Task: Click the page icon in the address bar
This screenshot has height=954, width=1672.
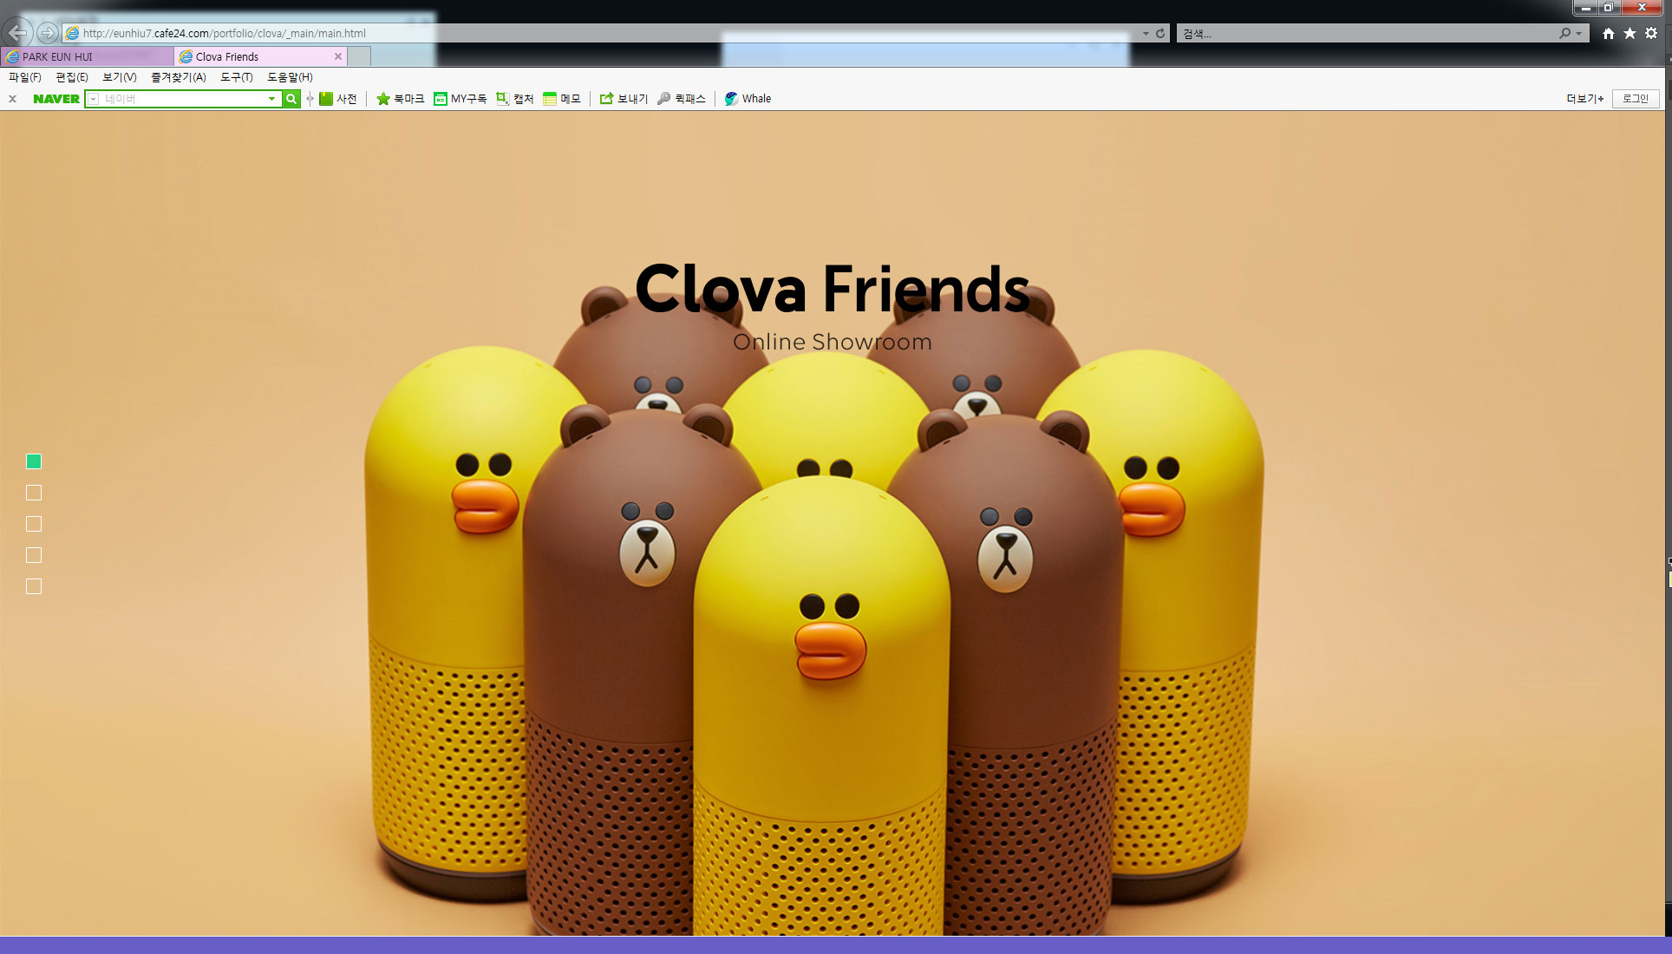Action: (73, 33)
